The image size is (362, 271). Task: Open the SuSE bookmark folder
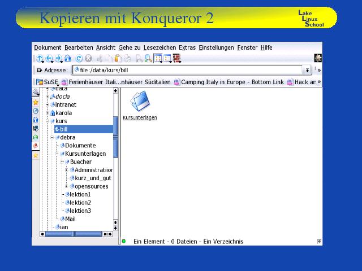pos(48,82)
